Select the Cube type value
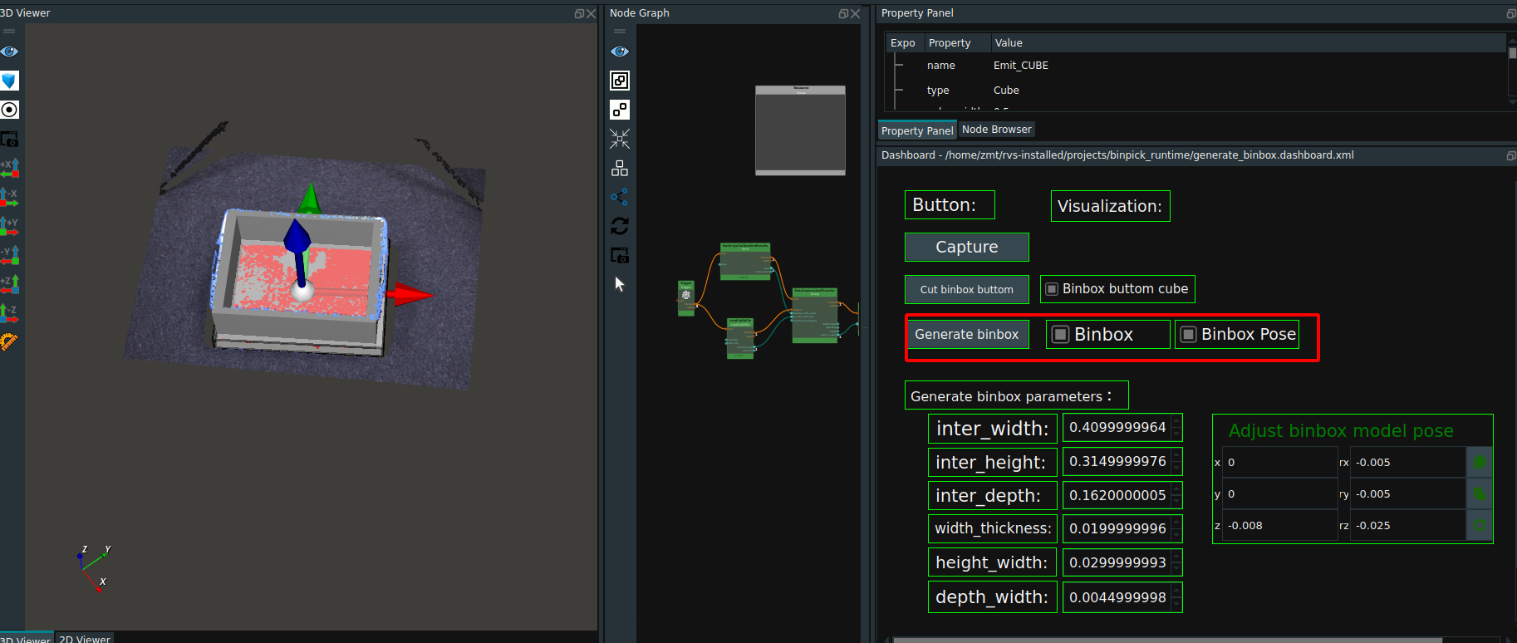Image resolution: width=1517 pixels, height=643 pixels. pyautogui.click(x=1006, y=91)
